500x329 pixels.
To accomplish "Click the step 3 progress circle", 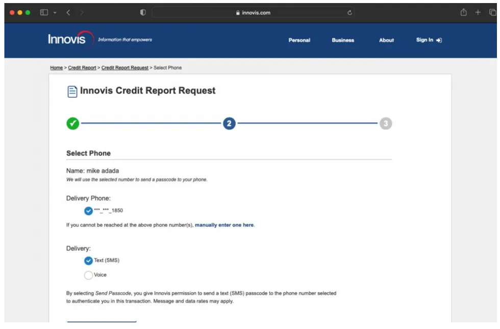I will (386, 123).
